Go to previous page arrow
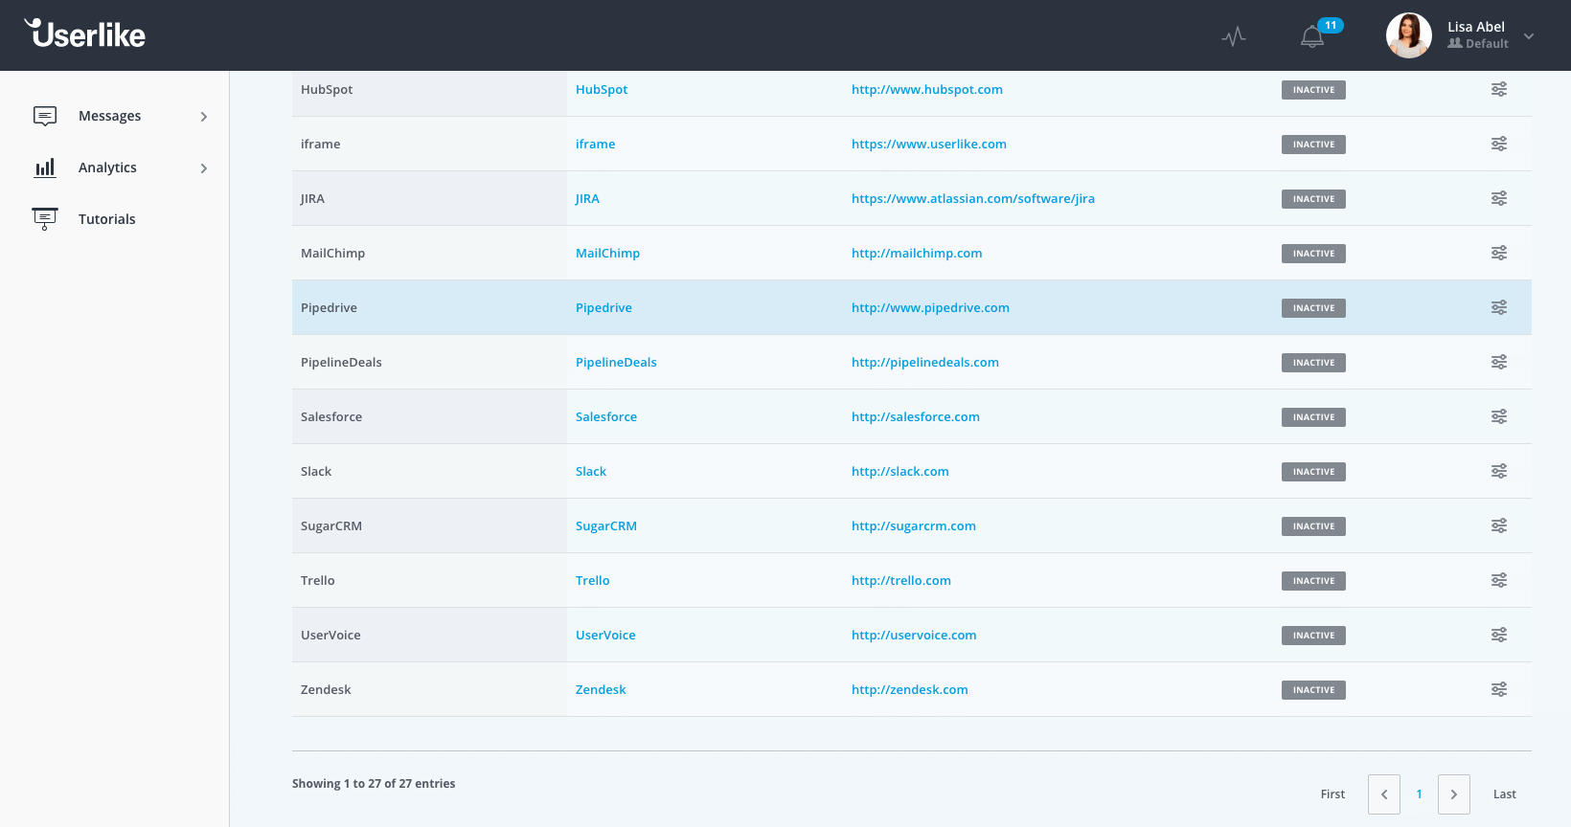The image size is (1571, 827). coord(1384,794)
